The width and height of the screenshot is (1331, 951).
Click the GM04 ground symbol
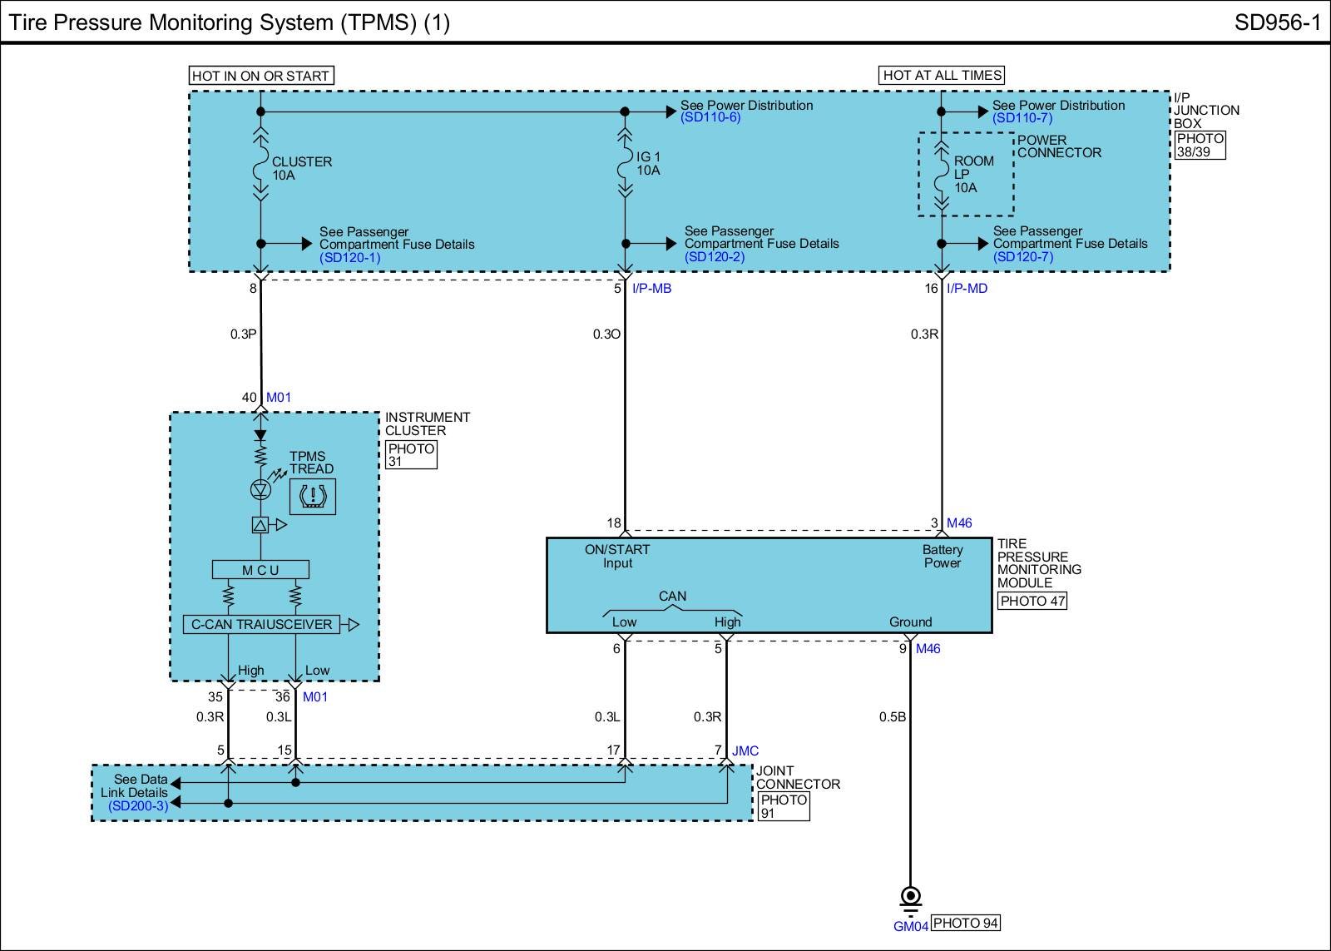(x=911, y=897)
